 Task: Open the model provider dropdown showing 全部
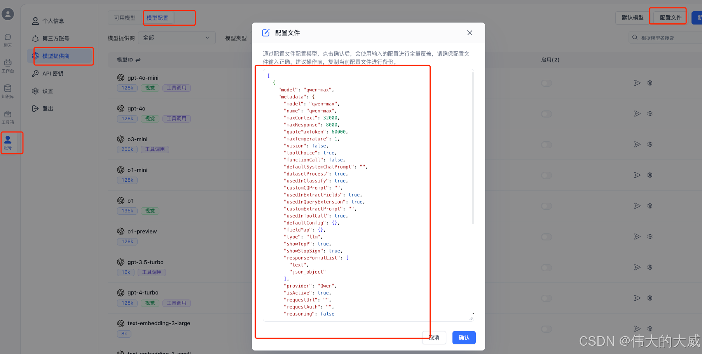click(176, 38)
